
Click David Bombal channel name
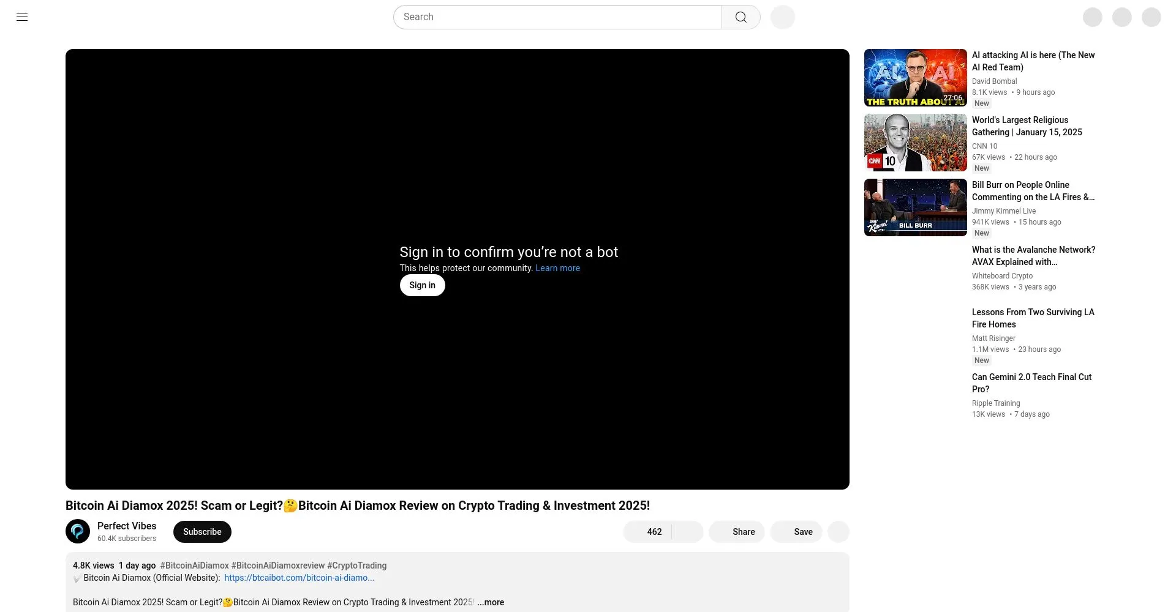click(994, 81)
